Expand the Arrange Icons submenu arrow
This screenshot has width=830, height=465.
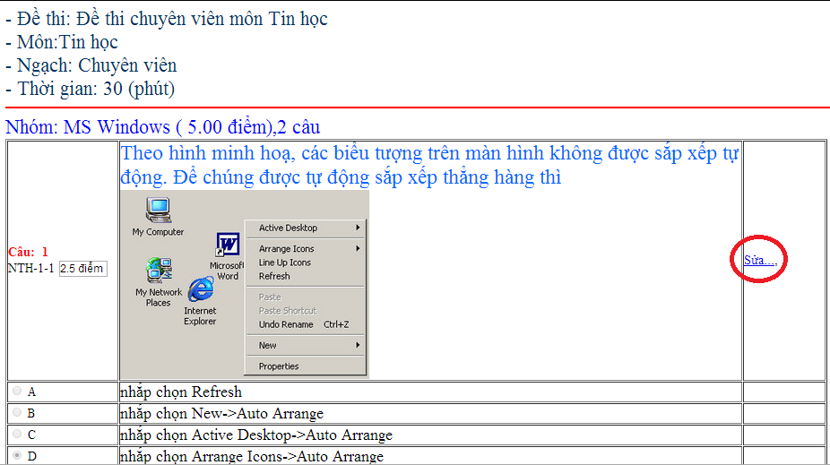(358, 249)
